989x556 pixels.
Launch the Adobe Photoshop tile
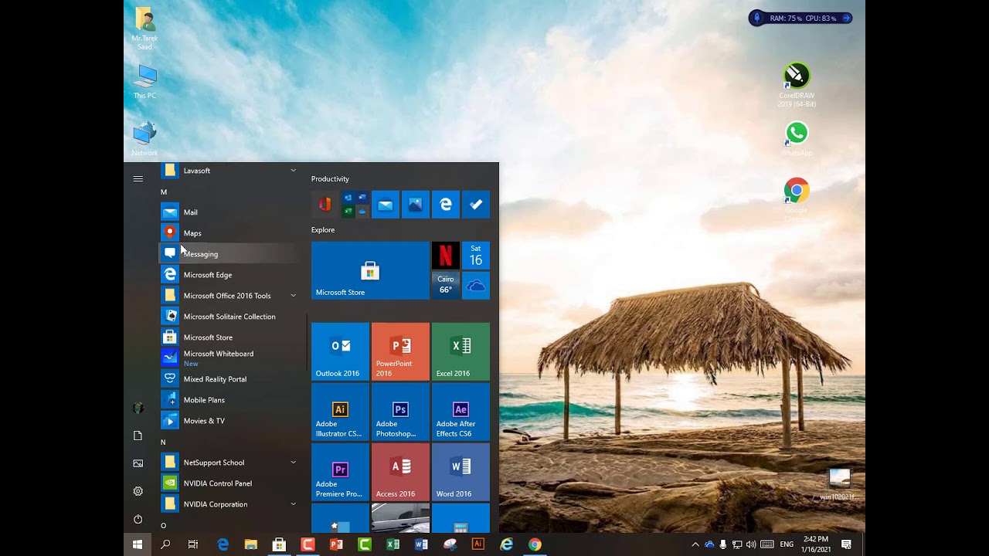click(x=400, y=412)
